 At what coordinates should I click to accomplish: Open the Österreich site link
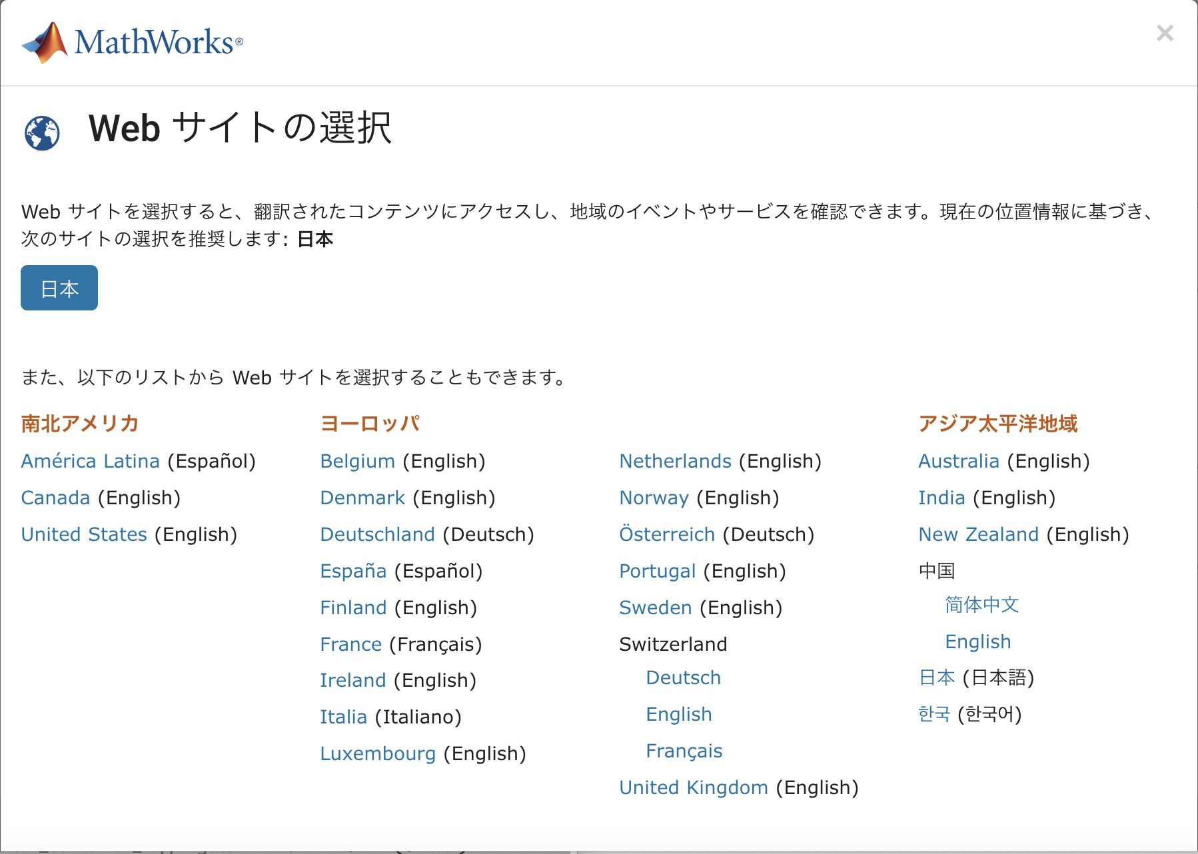(666, 534)
